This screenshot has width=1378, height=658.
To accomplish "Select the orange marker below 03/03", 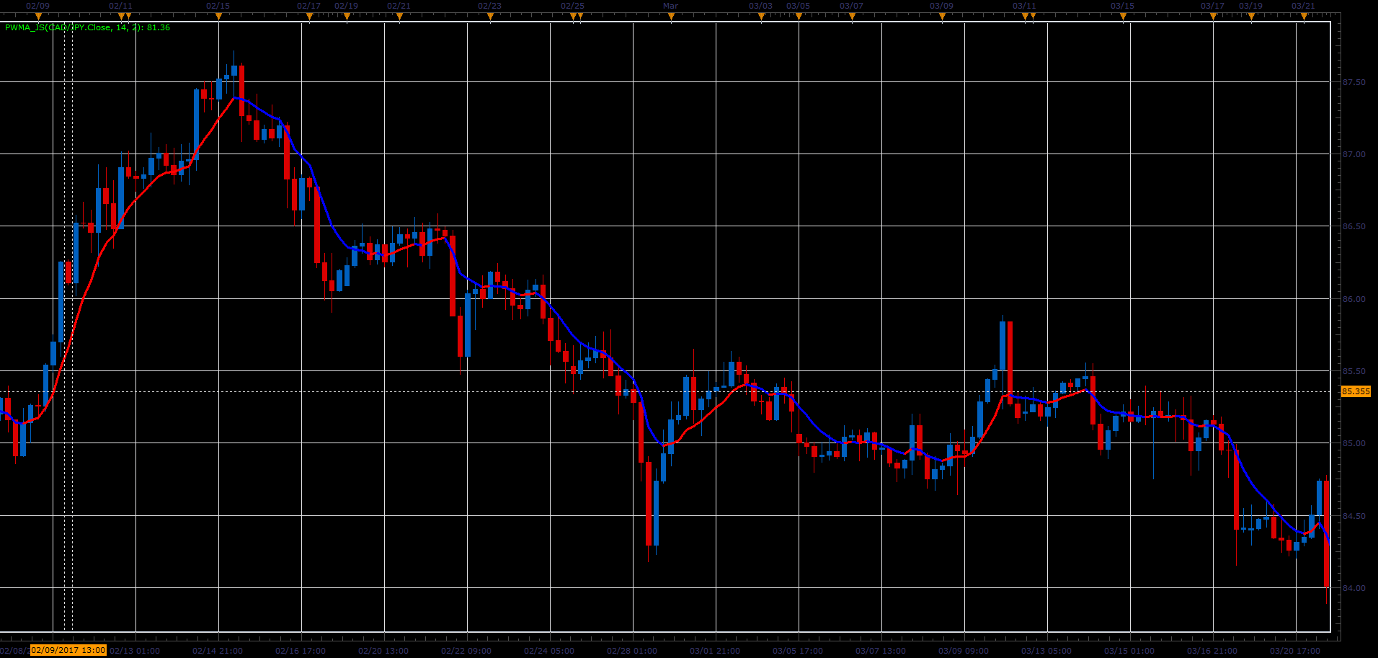I will pos(761,16).
